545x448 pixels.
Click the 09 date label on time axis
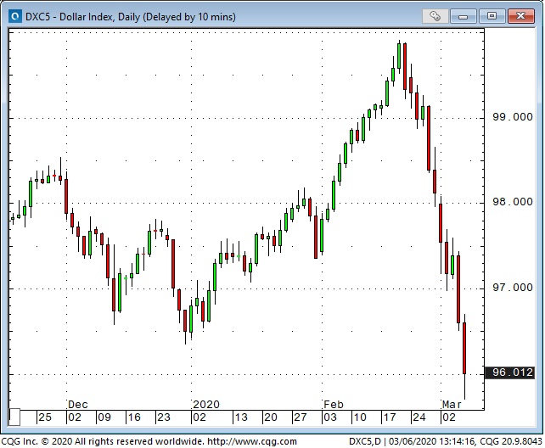point(104,417)
